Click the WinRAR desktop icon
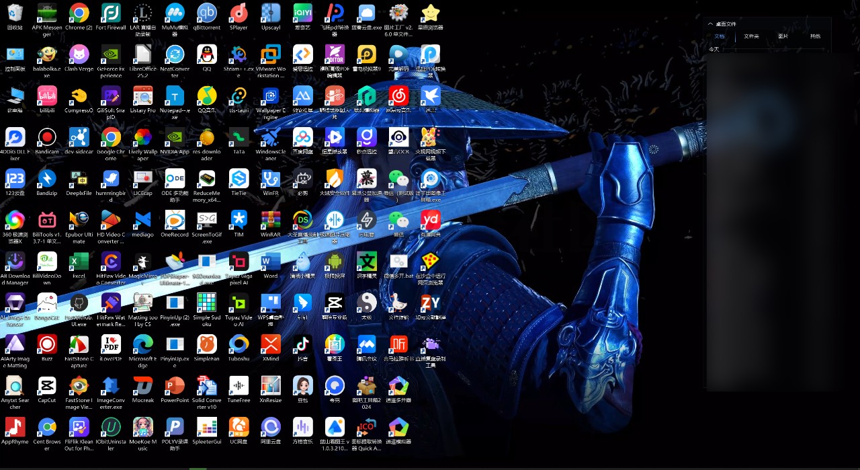The width and height of the screenshot is (860, 470). click(x=271, y=221)
